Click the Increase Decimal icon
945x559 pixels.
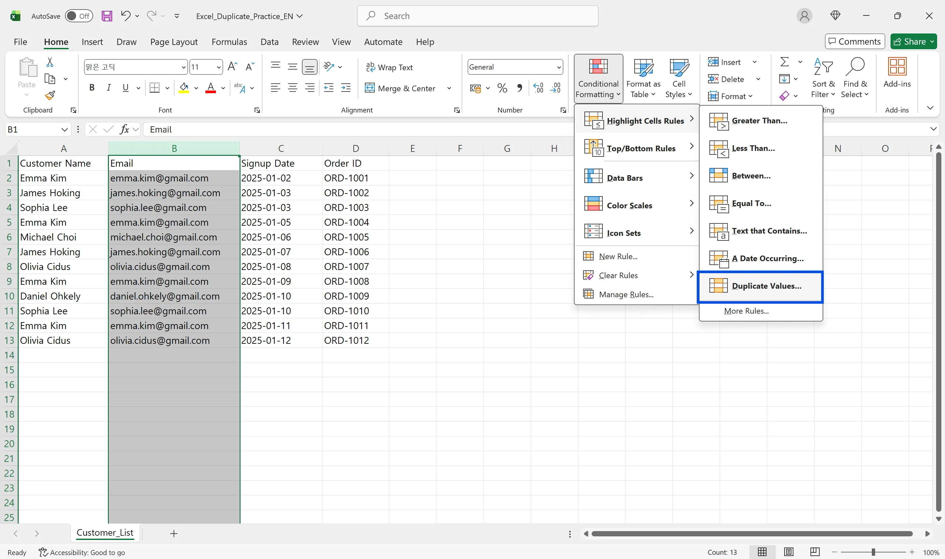[538, 88]
